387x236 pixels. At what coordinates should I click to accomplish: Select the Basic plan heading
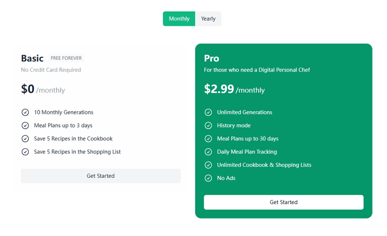(x=32, y=58)
